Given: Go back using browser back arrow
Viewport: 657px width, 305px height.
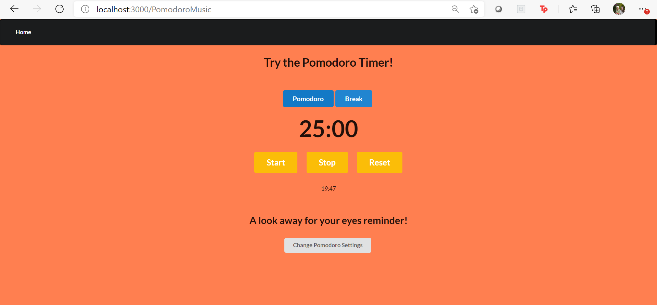Looking at the screenshot, I should point(14,9).
